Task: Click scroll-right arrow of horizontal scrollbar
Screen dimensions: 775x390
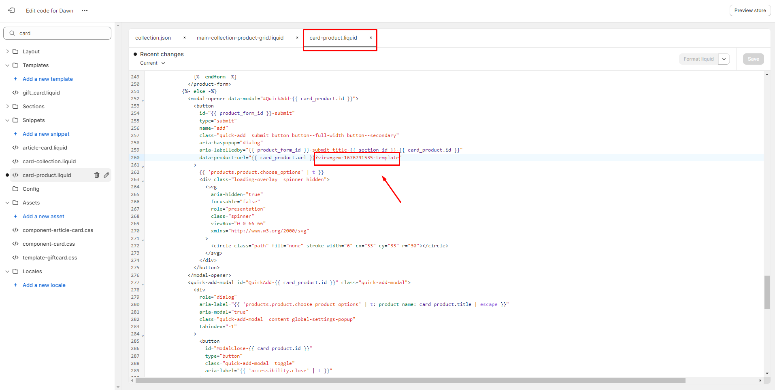Action: pos(760,380)
